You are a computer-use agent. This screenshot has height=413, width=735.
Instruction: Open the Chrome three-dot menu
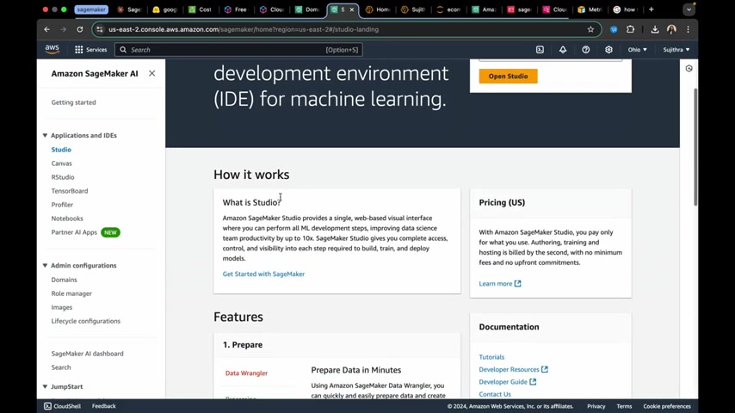[x=689, y=29]
